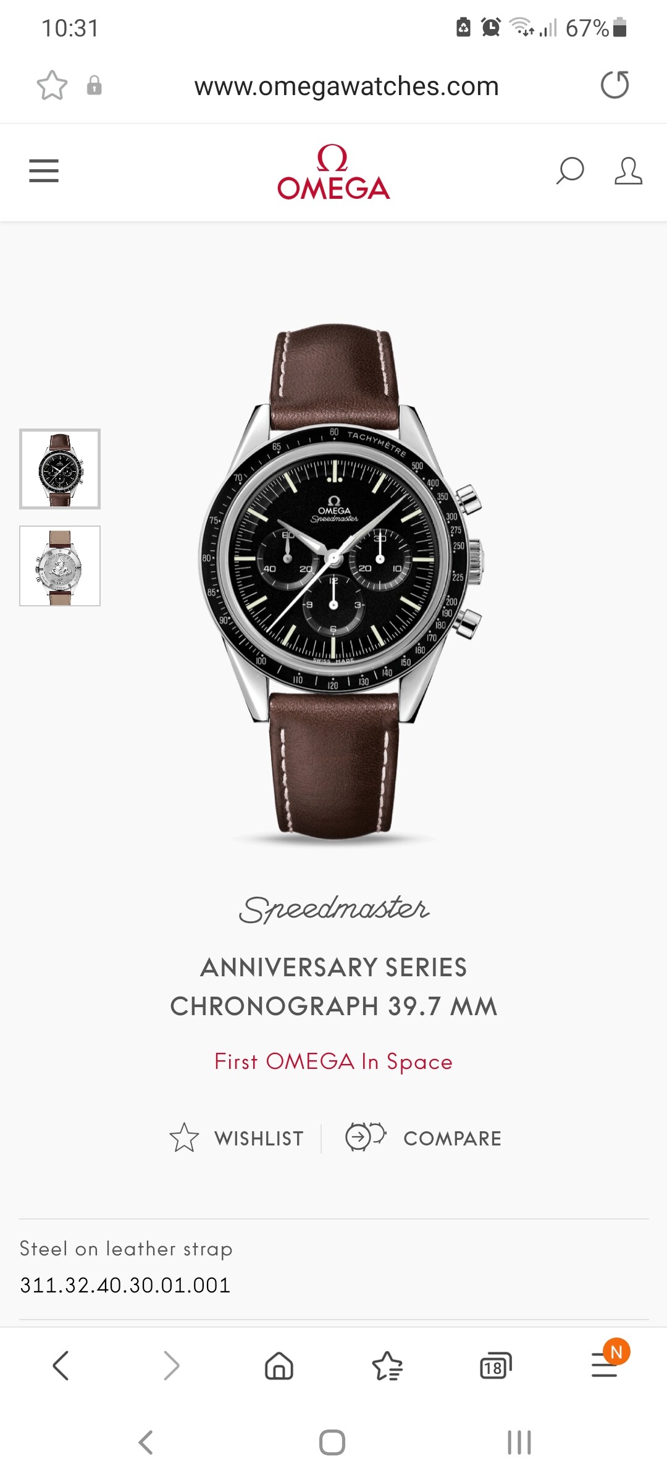667x1482 pixels.
Task: Reload the page with refresh icon
Action: 615,85
